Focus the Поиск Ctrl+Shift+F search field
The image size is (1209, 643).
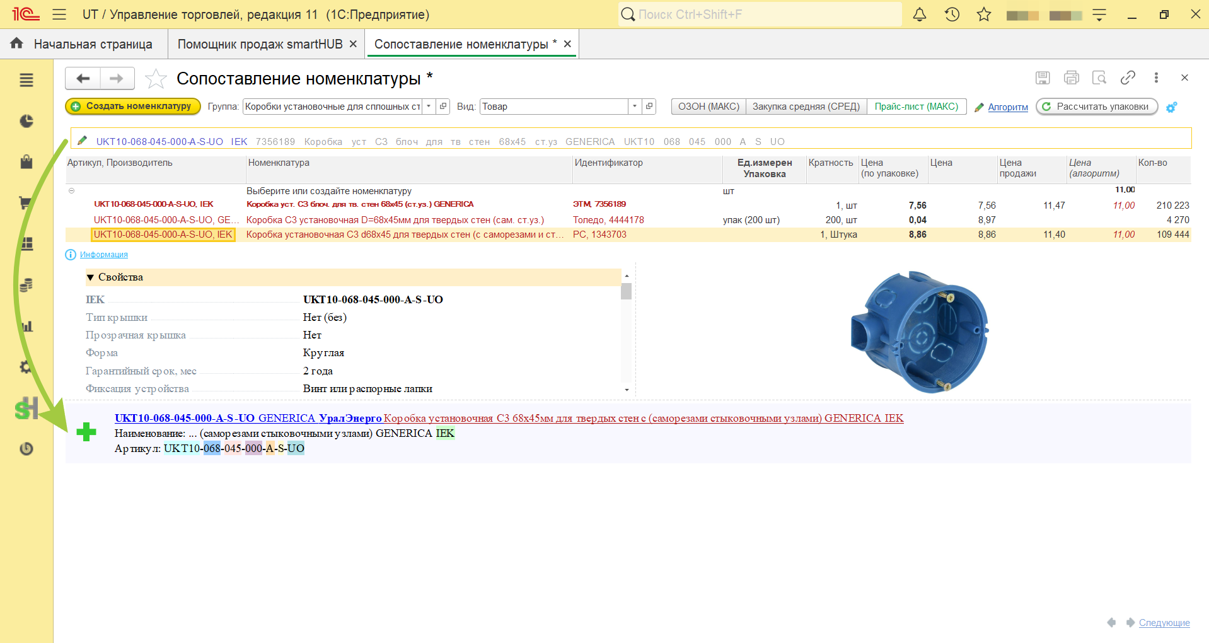(760, 14)
